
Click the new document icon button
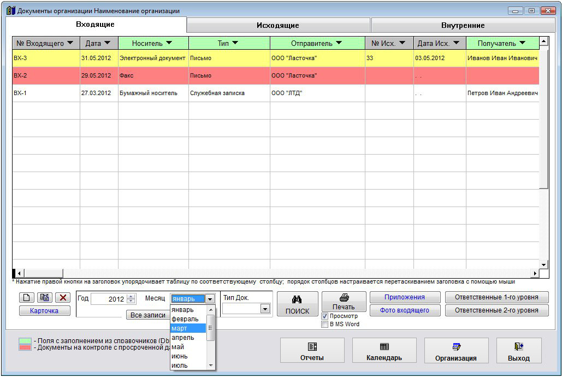pos(27,297)
